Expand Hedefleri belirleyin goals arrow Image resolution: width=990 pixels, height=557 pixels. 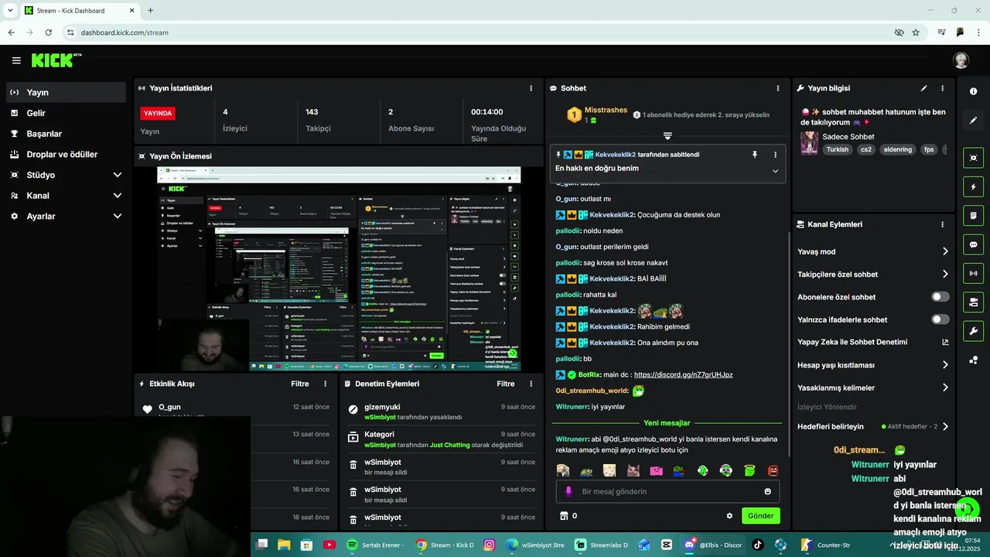(x=945, y=426)
